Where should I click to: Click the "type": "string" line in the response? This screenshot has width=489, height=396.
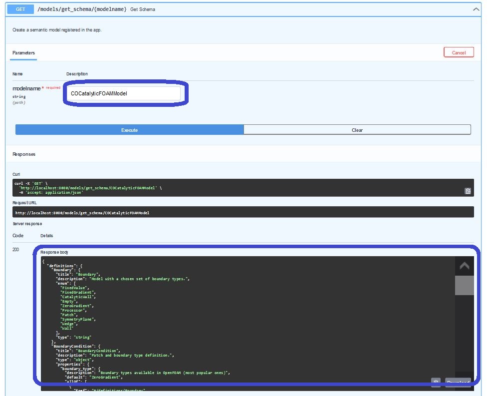74,338
